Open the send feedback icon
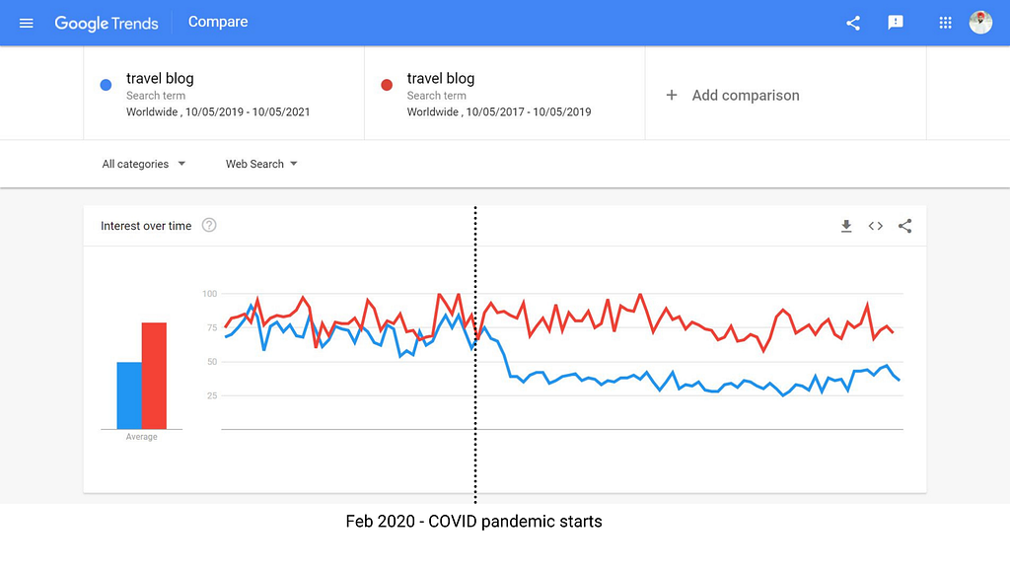1010x568 pixels. click(x=896, y=23)
